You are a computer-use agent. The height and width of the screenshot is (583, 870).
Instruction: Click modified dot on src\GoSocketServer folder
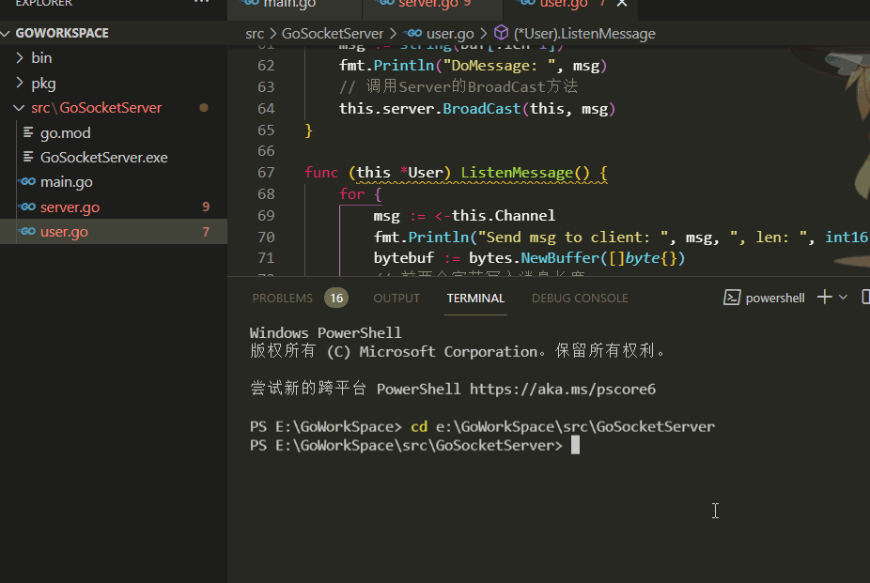204,108
